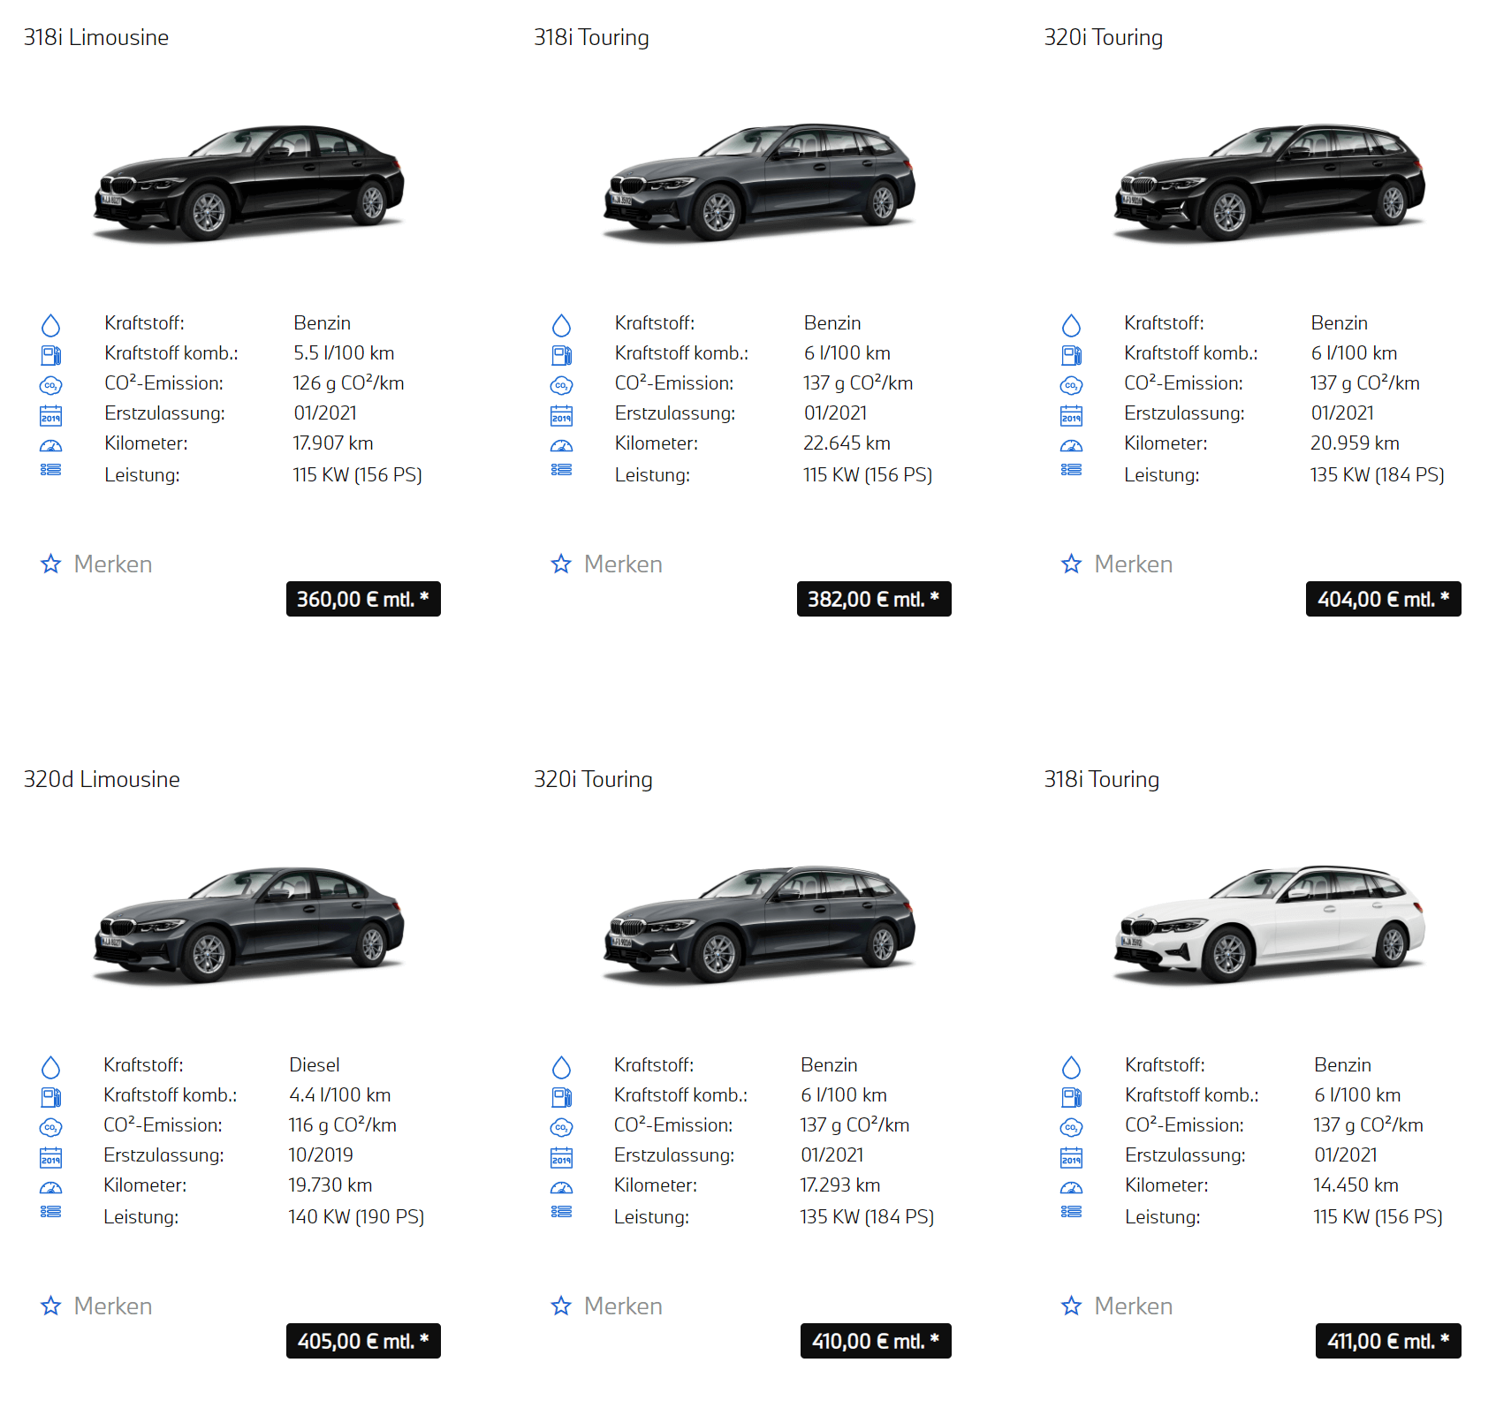This screenshot has width=1496, height=1408.
Task: Open the 404,00 € mtl. price button
Action: click(1384, 599)
